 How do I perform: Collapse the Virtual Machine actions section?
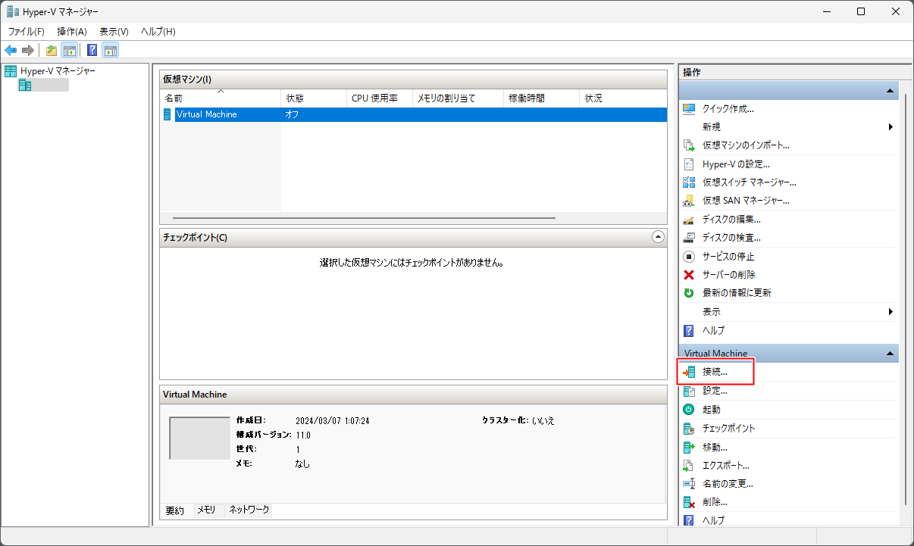[x=890, y=354]
